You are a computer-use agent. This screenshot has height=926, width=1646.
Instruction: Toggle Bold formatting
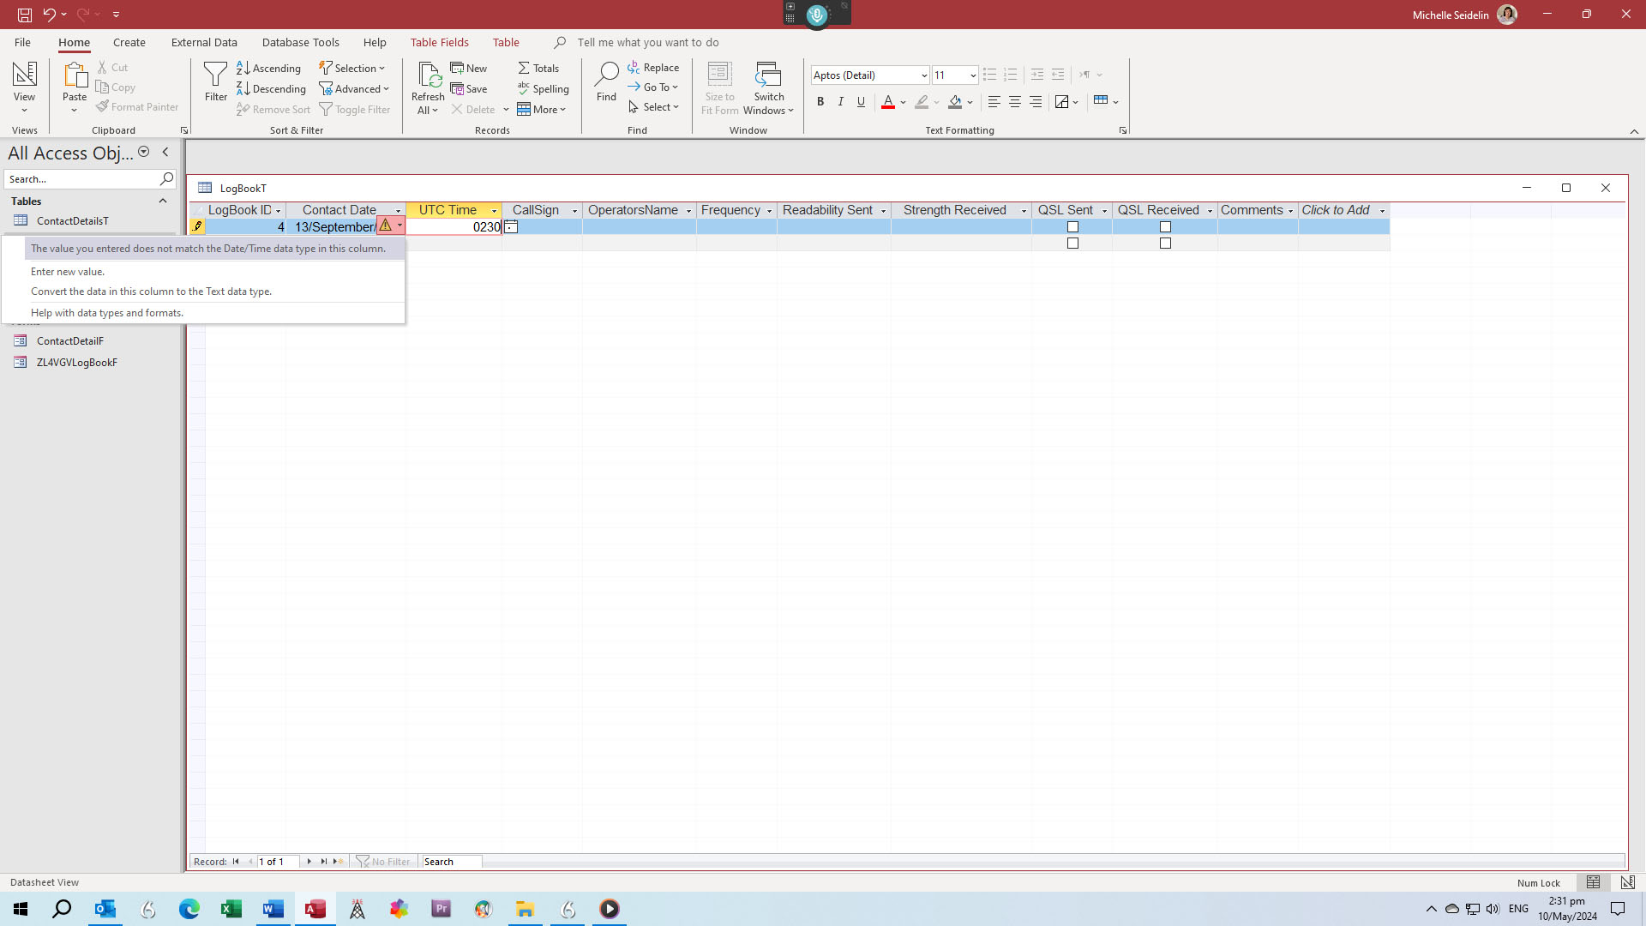click(820, 101)
